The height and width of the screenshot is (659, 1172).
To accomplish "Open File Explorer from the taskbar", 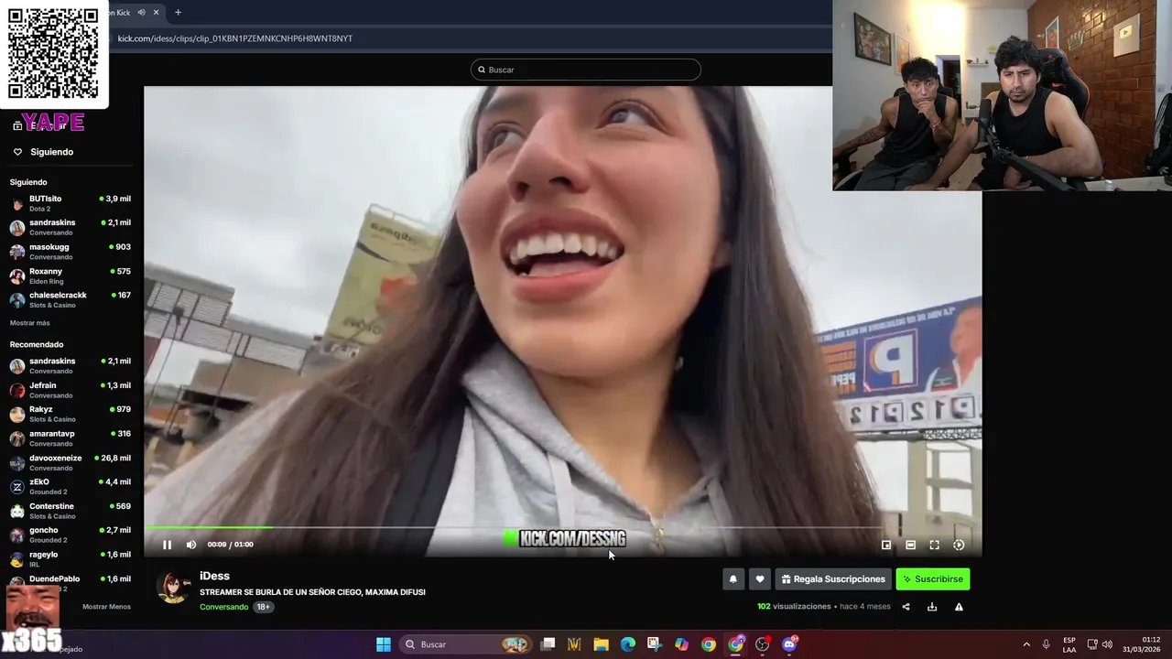I will click(x=601, y=644).
